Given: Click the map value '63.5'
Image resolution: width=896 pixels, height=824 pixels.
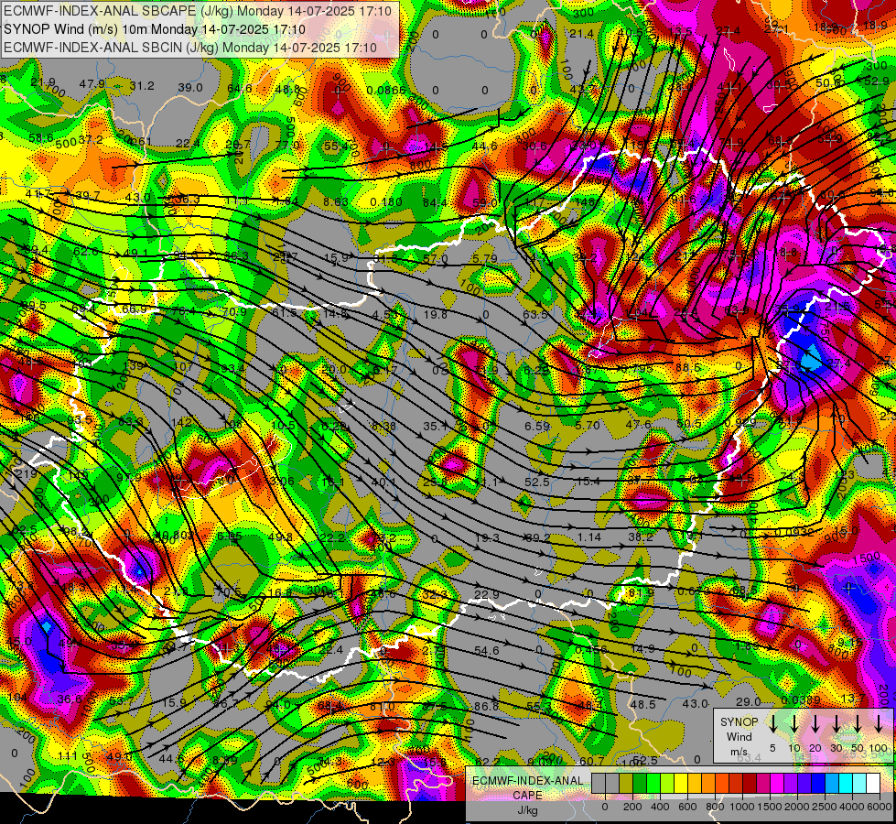Looking at the screenshot, I should (535, 315).
